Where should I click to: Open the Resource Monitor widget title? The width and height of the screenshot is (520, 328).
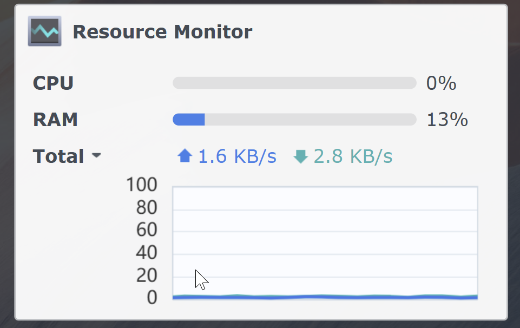tap(162, 32)
